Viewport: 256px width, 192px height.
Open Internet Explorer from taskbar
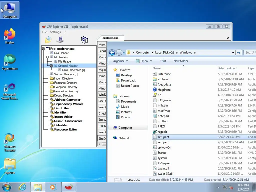click(22, 187)
